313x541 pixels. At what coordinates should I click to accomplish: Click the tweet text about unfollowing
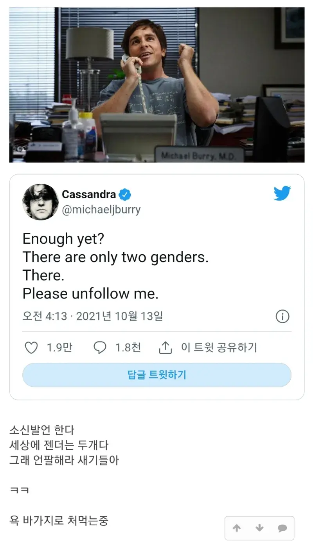point(90,293)
